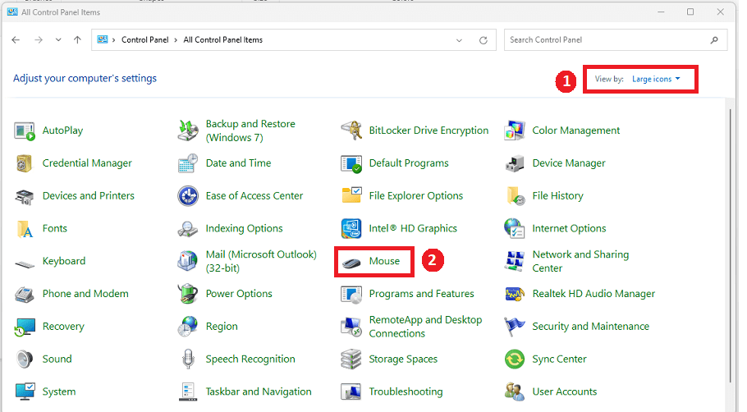Image resolution: width=747 pixels, height=412 pixels.
Task: Open the Mouse icon
Action: [351, 263]
